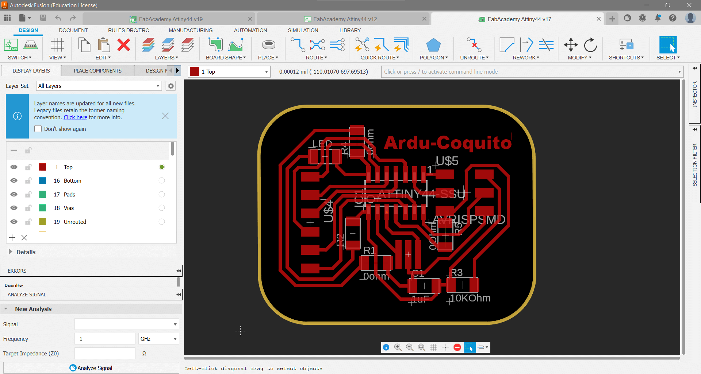Screen dimensions: 701x374
Task: Click the Rotate icon in Modify
Action: click(590, 45)
